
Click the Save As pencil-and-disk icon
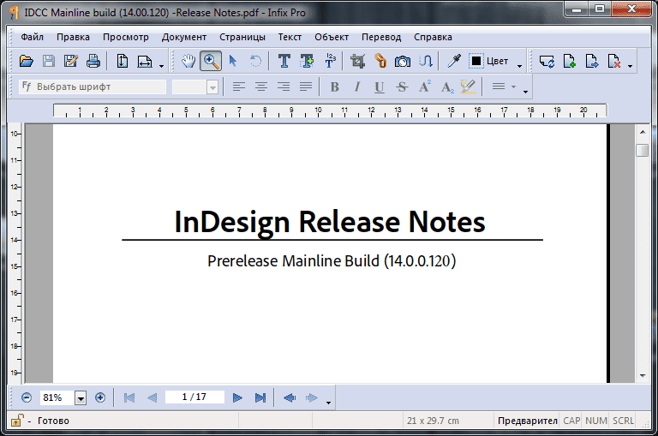tap(71, 62)
